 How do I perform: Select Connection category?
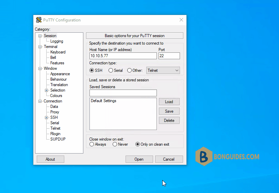click(53, 101)
